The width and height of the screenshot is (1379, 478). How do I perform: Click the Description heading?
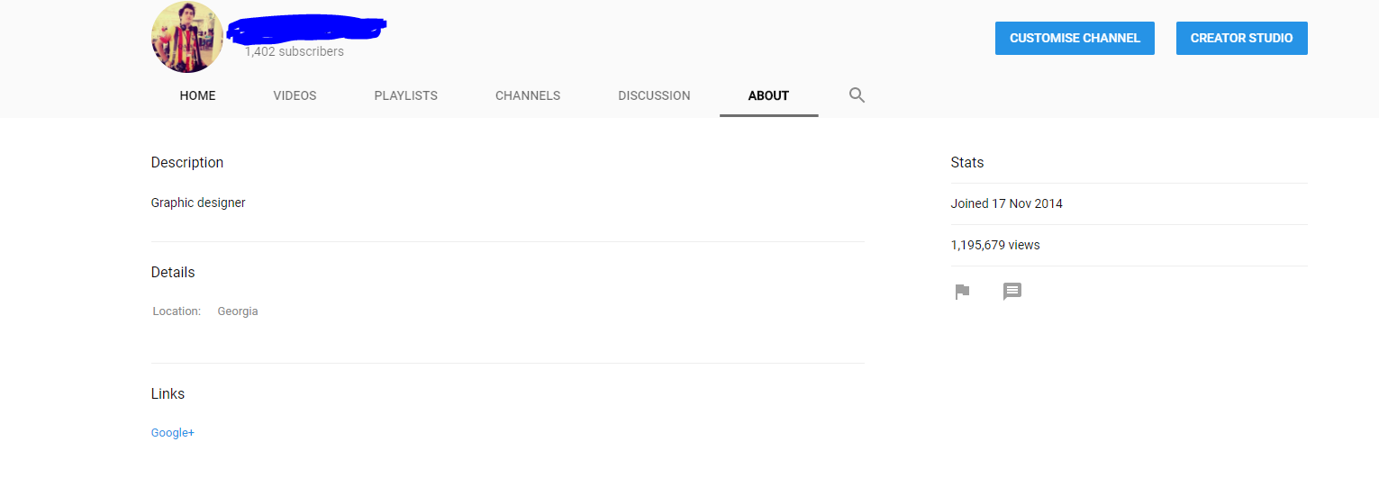click(x=187, y=163)
